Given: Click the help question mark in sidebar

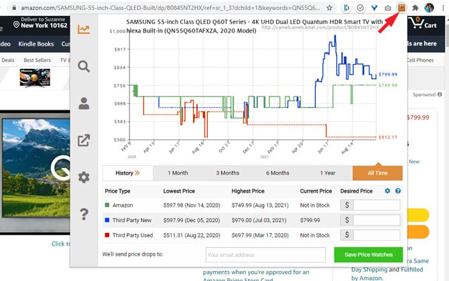Looking at the screenshot, I should (84, 214).
